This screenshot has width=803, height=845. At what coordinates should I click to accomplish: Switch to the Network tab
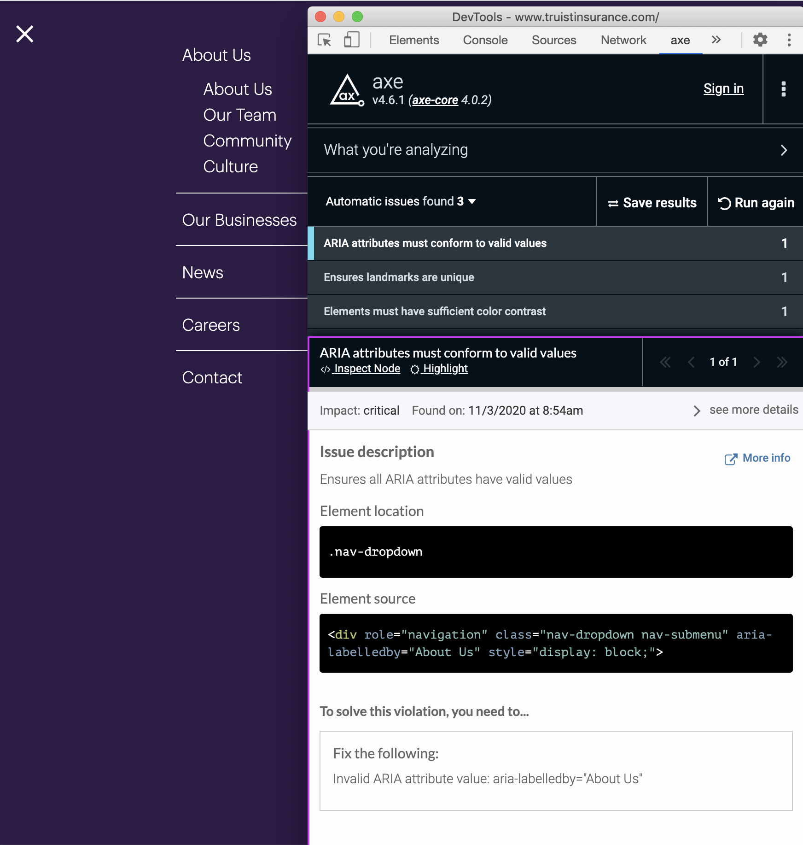[x=623, y=40]
